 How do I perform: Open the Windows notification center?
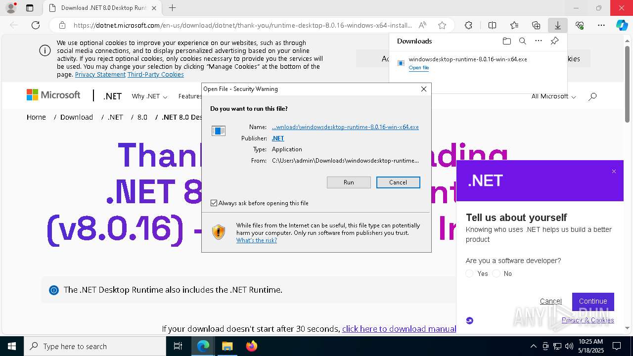tap(617, 346)
